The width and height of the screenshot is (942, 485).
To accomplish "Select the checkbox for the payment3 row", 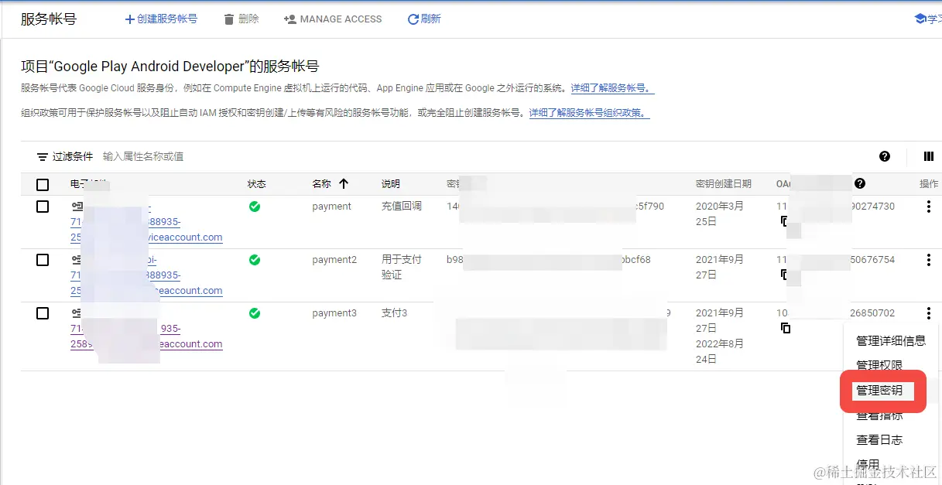I will [43, 313].
